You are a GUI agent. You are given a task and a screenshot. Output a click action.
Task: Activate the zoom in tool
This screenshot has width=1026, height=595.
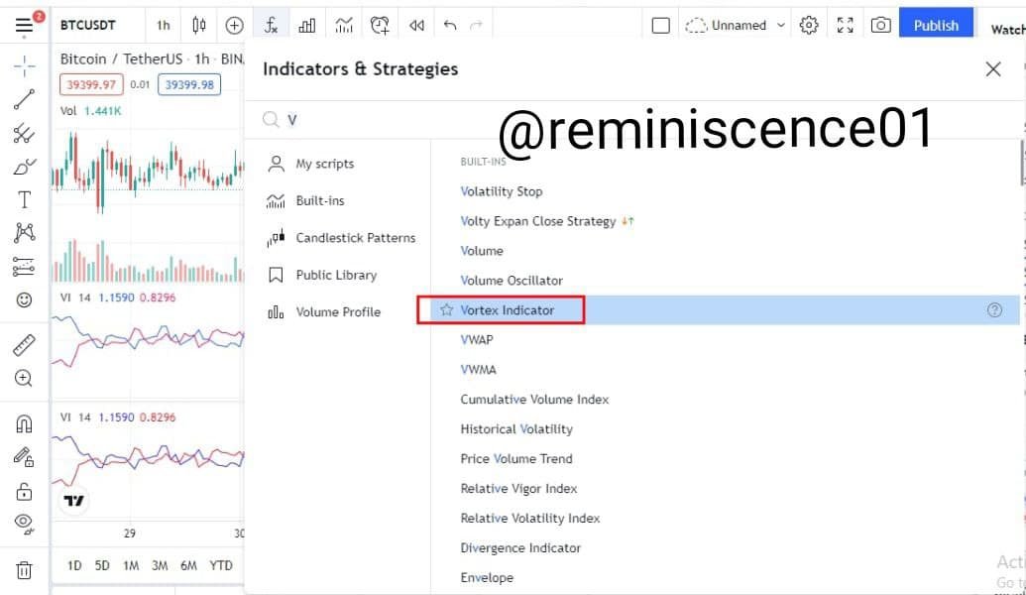(x=24, y=379)
